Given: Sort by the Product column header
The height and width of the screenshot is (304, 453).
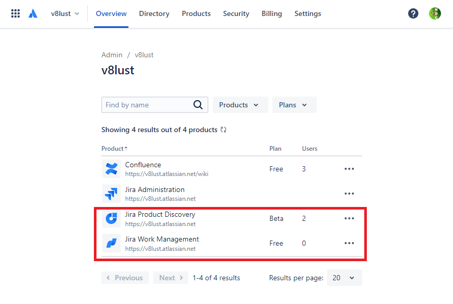Looking at the screenshot, I should [x=115, y=149].
